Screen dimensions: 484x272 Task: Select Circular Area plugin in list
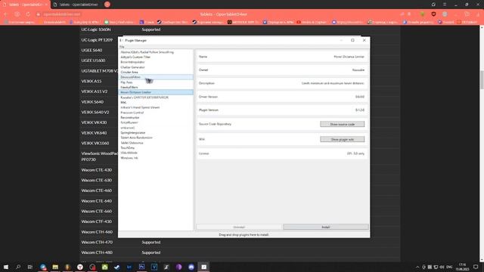[156, 72]
